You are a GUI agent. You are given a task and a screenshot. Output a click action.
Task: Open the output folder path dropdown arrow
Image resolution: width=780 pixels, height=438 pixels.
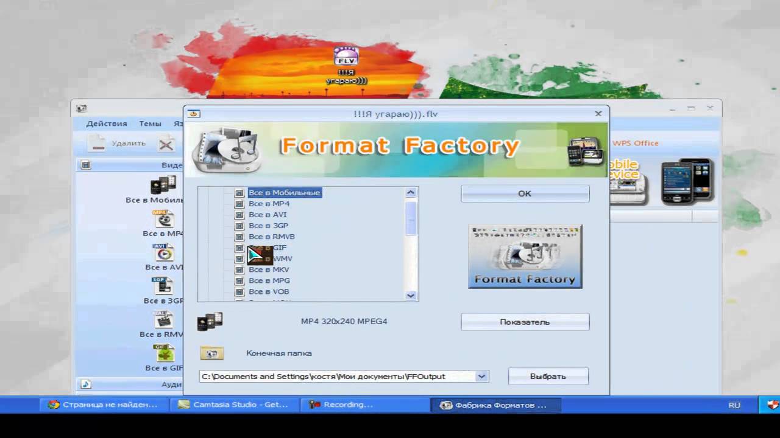click(482, 377)
